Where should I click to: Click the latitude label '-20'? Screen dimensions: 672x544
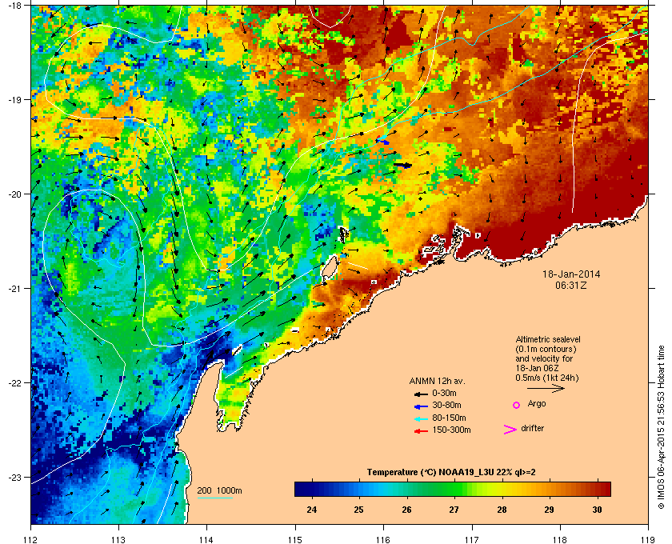tap(14, 194)
